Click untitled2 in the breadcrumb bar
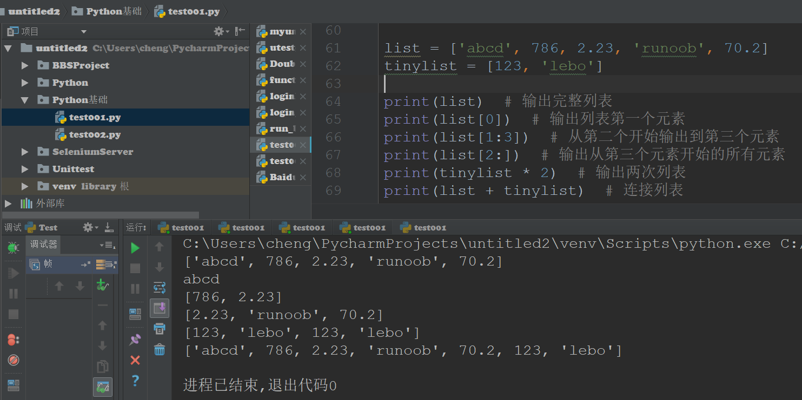The height and width of the screenshot is (400, 802). pyautogui.click(x=34, y=11)
